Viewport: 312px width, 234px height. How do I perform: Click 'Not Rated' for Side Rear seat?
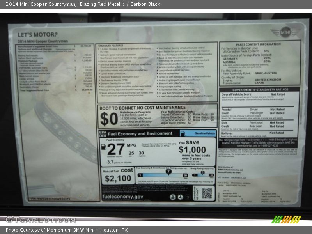277,126
